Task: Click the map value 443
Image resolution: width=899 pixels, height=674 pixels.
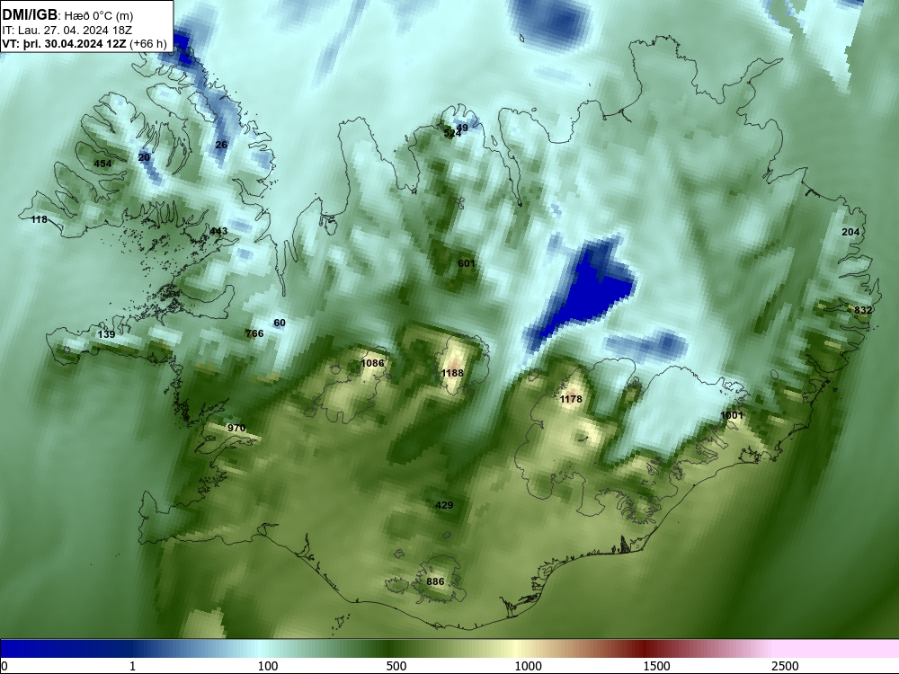Action: (x=218, y=232)
